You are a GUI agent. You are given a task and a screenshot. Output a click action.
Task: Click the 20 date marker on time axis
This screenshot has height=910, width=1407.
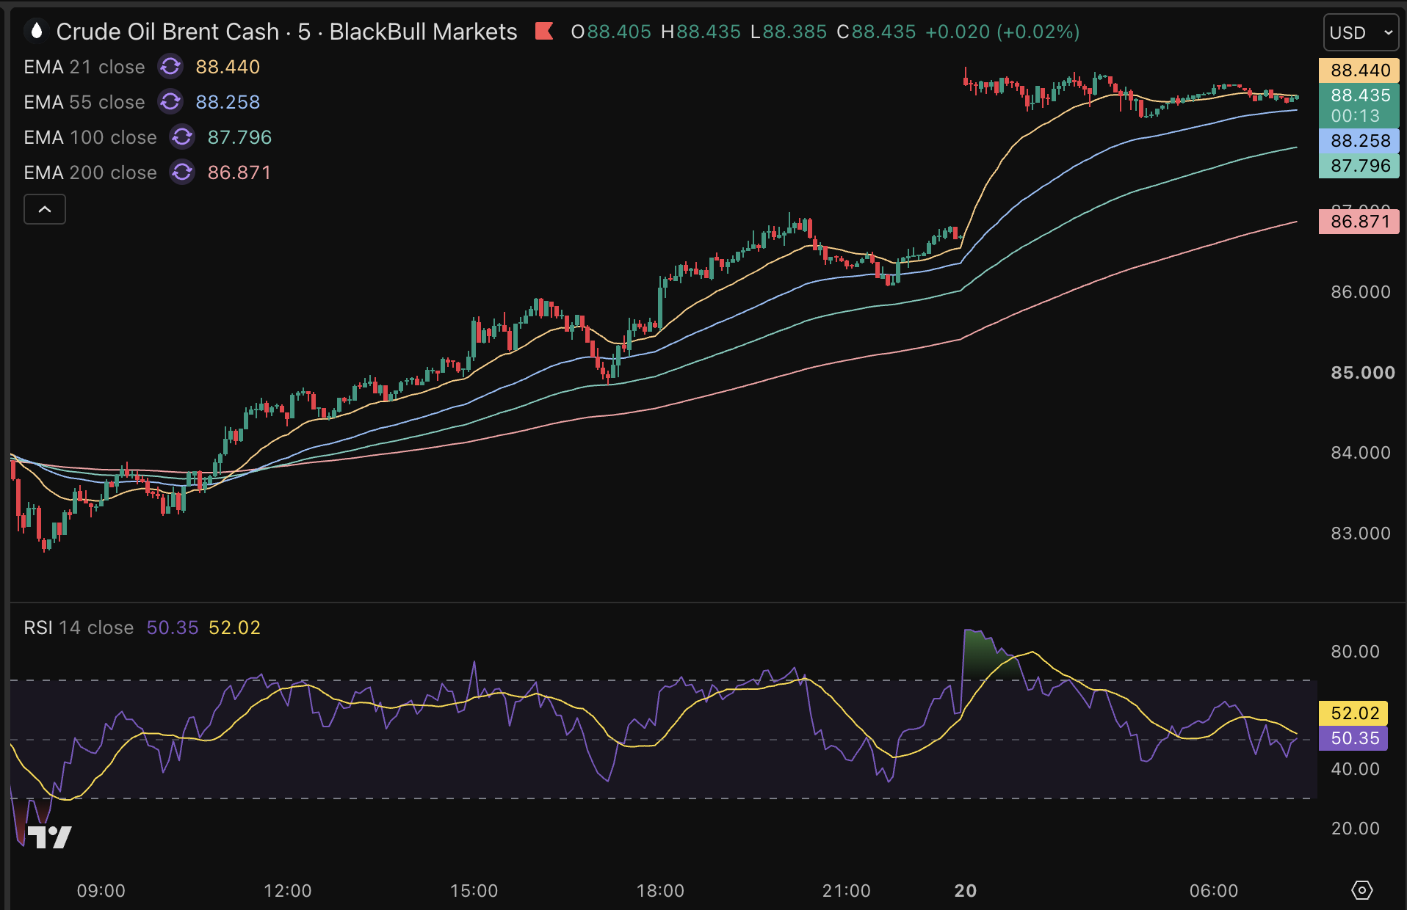tap(966, 890)
